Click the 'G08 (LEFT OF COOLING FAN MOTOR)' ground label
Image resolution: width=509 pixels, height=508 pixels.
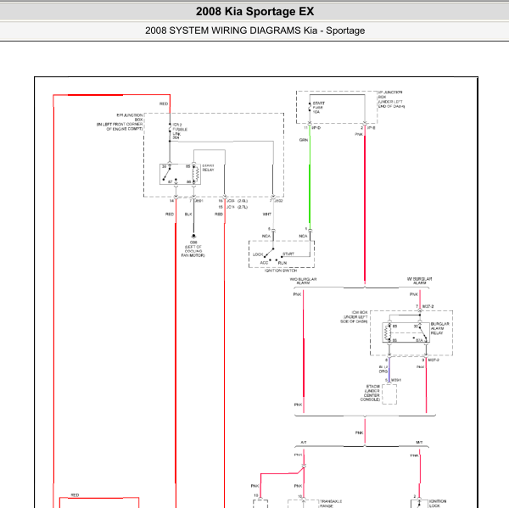pyautogui.click(x=193, y=249)
